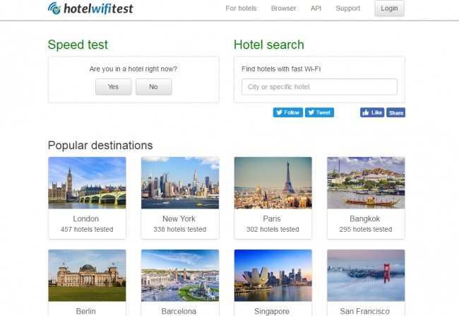The image size is (459, 316).
Task: Answer No to being in a hotel
Action: [x=153, y=87]
